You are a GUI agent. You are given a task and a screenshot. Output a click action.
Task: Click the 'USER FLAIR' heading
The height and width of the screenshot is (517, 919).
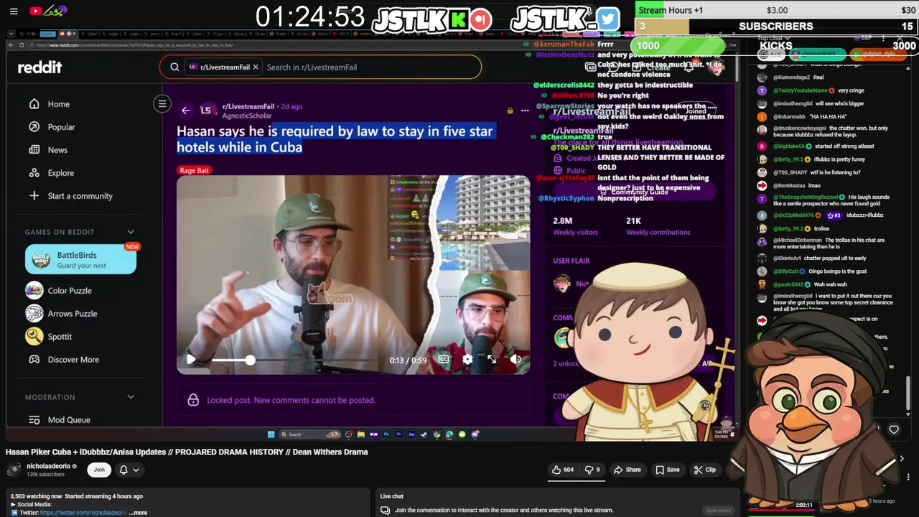coord(572,261)
